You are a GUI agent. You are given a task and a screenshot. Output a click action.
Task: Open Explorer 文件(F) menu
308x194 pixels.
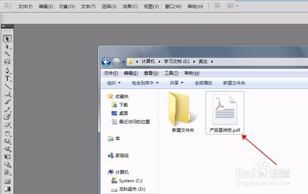[111, 73]
